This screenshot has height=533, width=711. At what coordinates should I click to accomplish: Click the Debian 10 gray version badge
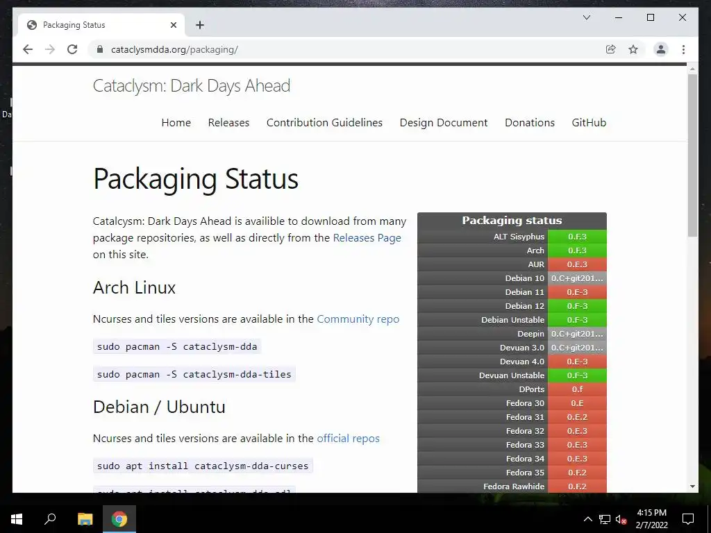[577, 278]
